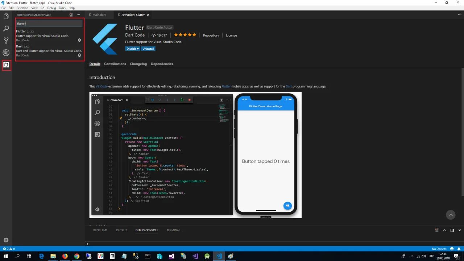
Task: Launch Chrome from the taskbar
Action: (77, 256)
